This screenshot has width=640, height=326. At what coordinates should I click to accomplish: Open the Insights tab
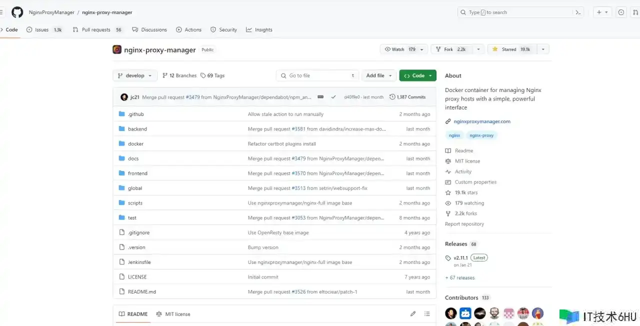click(x=259, y=30)
